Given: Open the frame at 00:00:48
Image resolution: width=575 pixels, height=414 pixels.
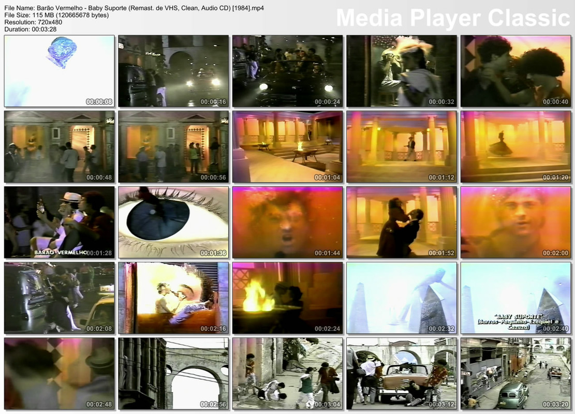Looking at the screenshot, I should (59, 146).
